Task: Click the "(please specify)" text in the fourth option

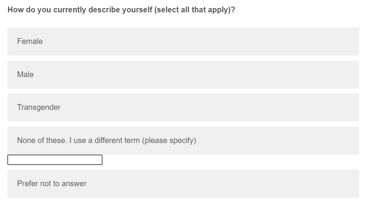Action: click(169, 140)
